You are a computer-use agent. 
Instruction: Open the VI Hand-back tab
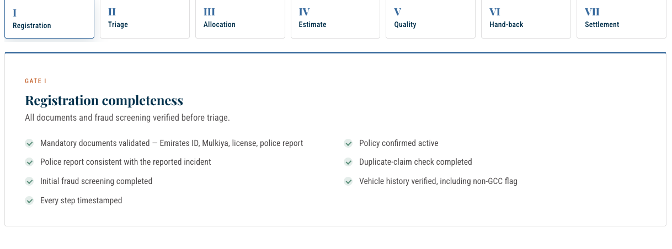point(526,19)
